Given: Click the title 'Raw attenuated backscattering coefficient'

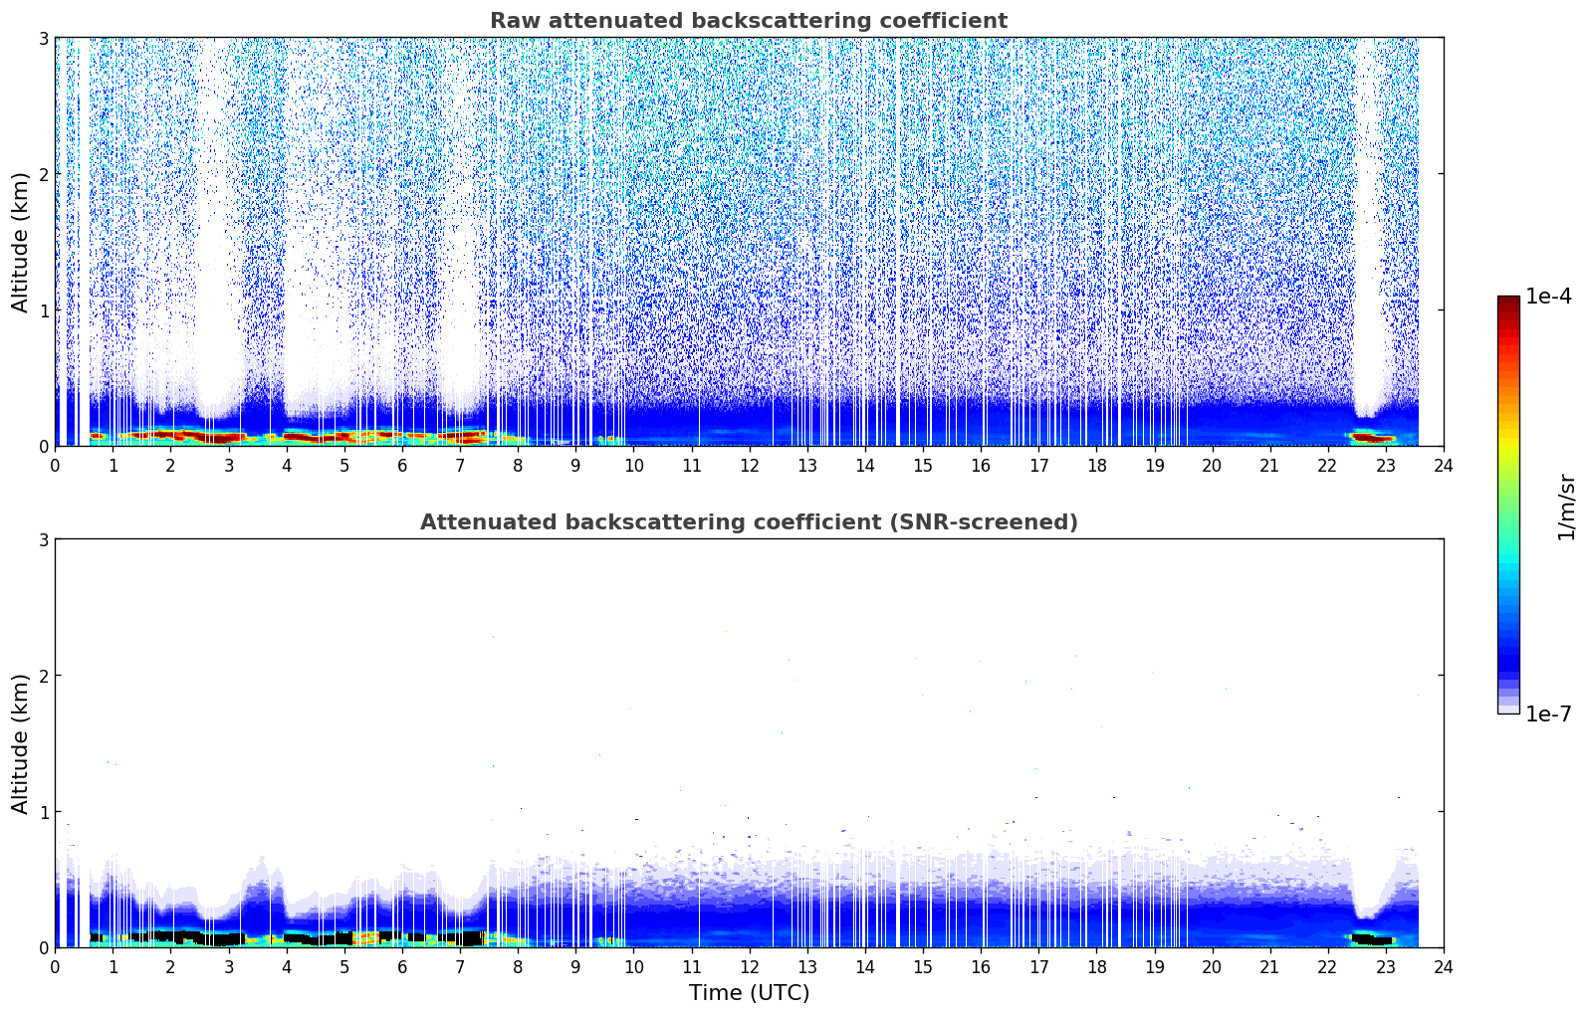Looking at the screenshot, I should 748,21.
